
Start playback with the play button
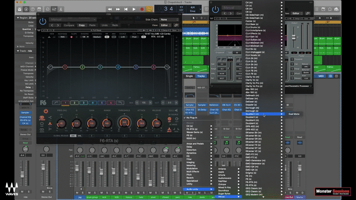[134, 9]
